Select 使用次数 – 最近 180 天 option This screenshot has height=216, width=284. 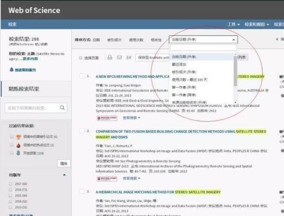tap(202, 80)
